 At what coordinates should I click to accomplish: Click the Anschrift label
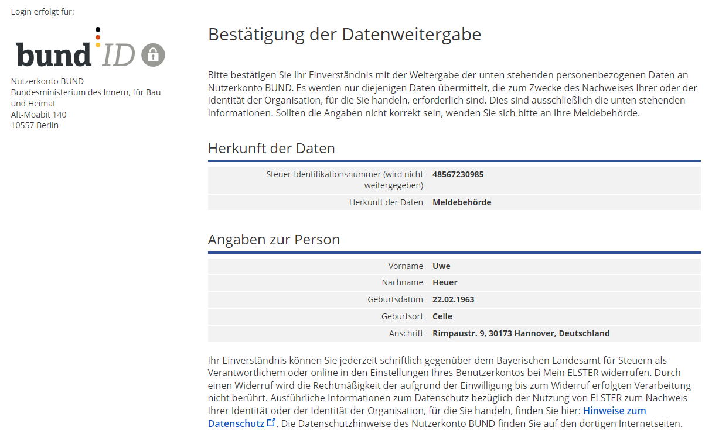[x=406, y=333]
